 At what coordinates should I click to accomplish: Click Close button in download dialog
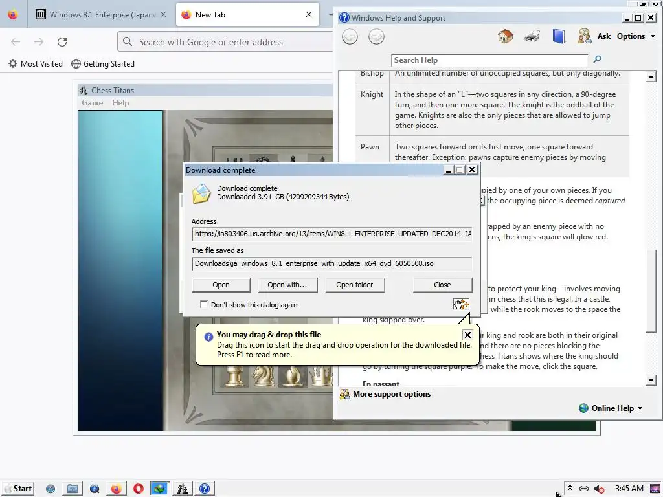442,285
